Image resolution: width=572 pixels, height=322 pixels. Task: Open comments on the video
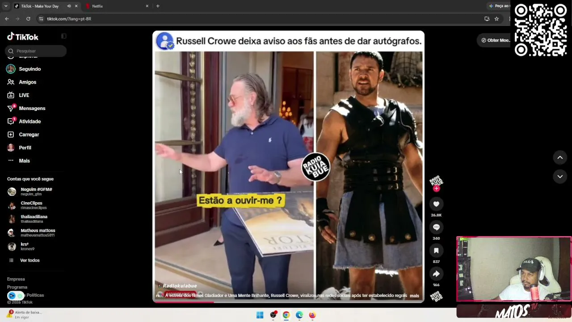[436, 227]
